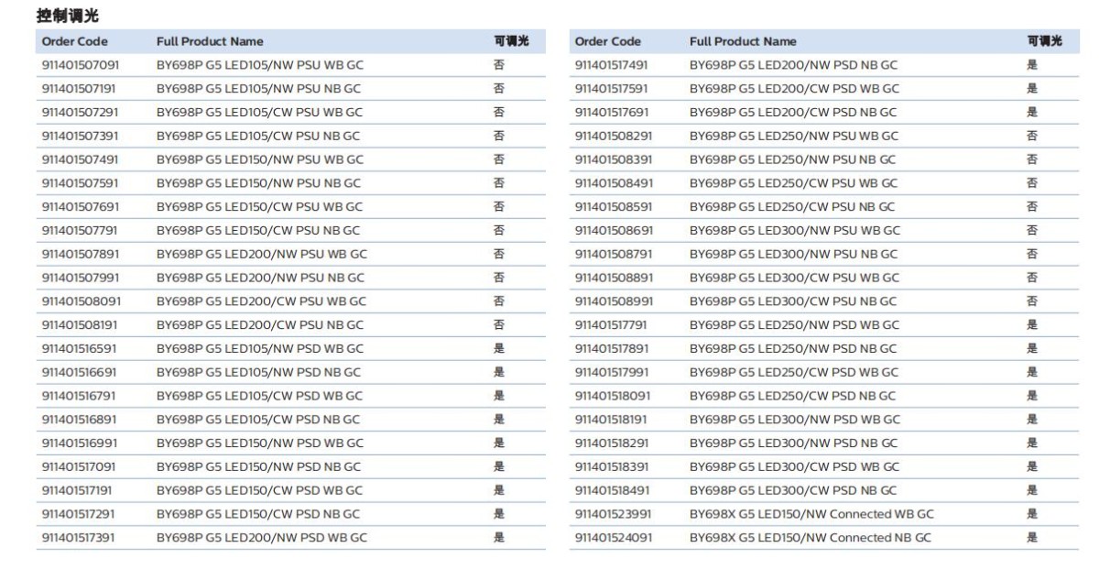Click product BY698P G5 LED150/CW PSD WB GC
This screenshot has width=1099, height=569.
click(259, 490)
